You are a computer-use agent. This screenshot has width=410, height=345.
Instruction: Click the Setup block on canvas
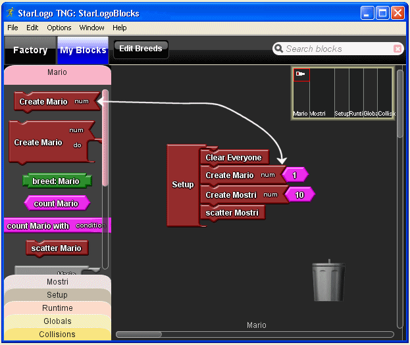183,185
